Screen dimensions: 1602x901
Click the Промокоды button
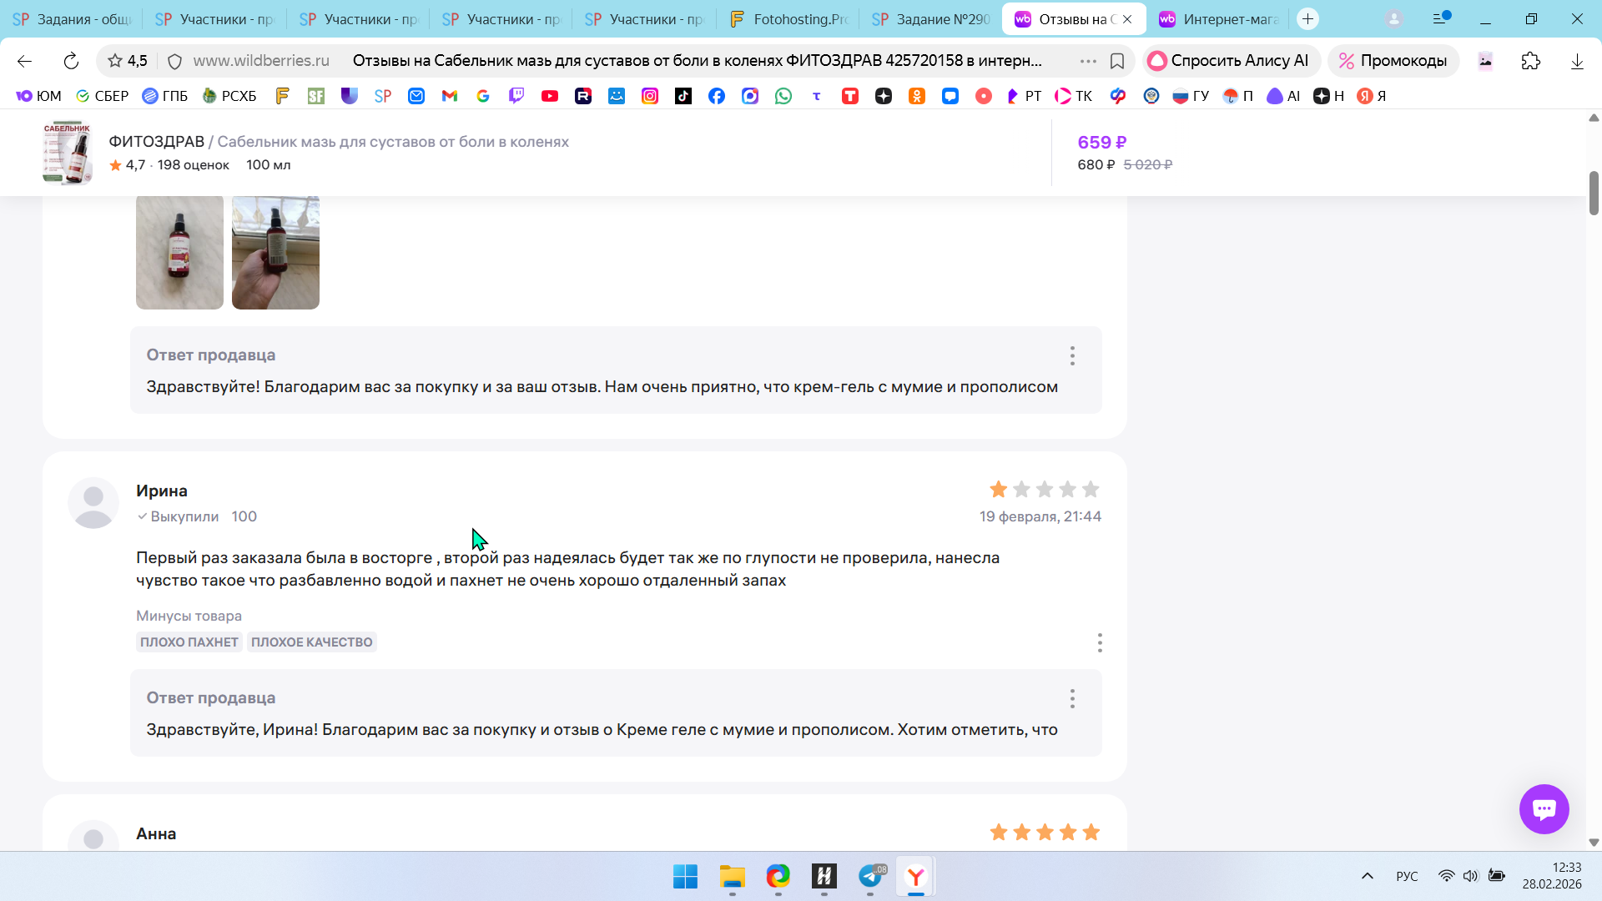tap(1393, 61)
